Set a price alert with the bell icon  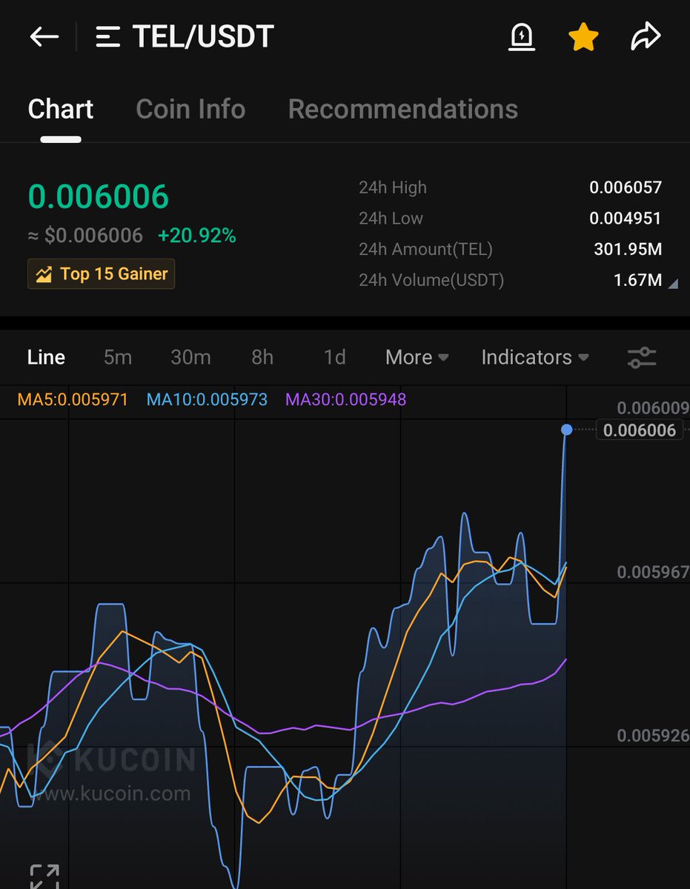522,37
